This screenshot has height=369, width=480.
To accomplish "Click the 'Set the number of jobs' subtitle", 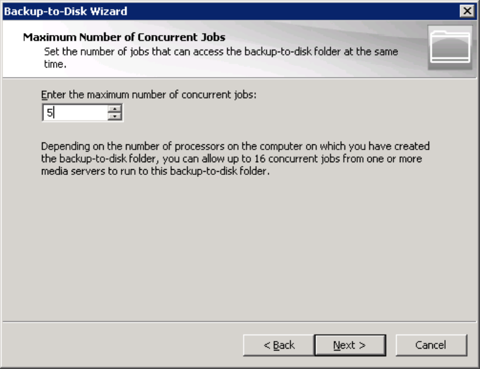I will tap(221, 52).
